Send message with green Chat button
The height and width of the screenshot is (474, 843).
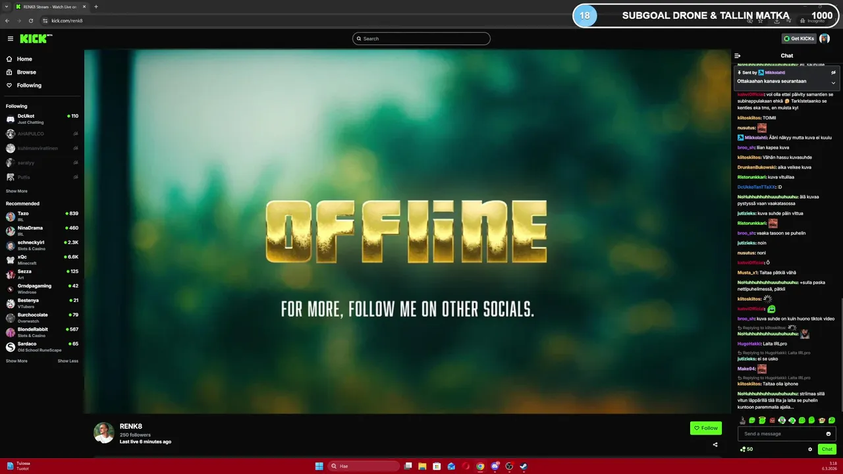click(x=827, y=450)
